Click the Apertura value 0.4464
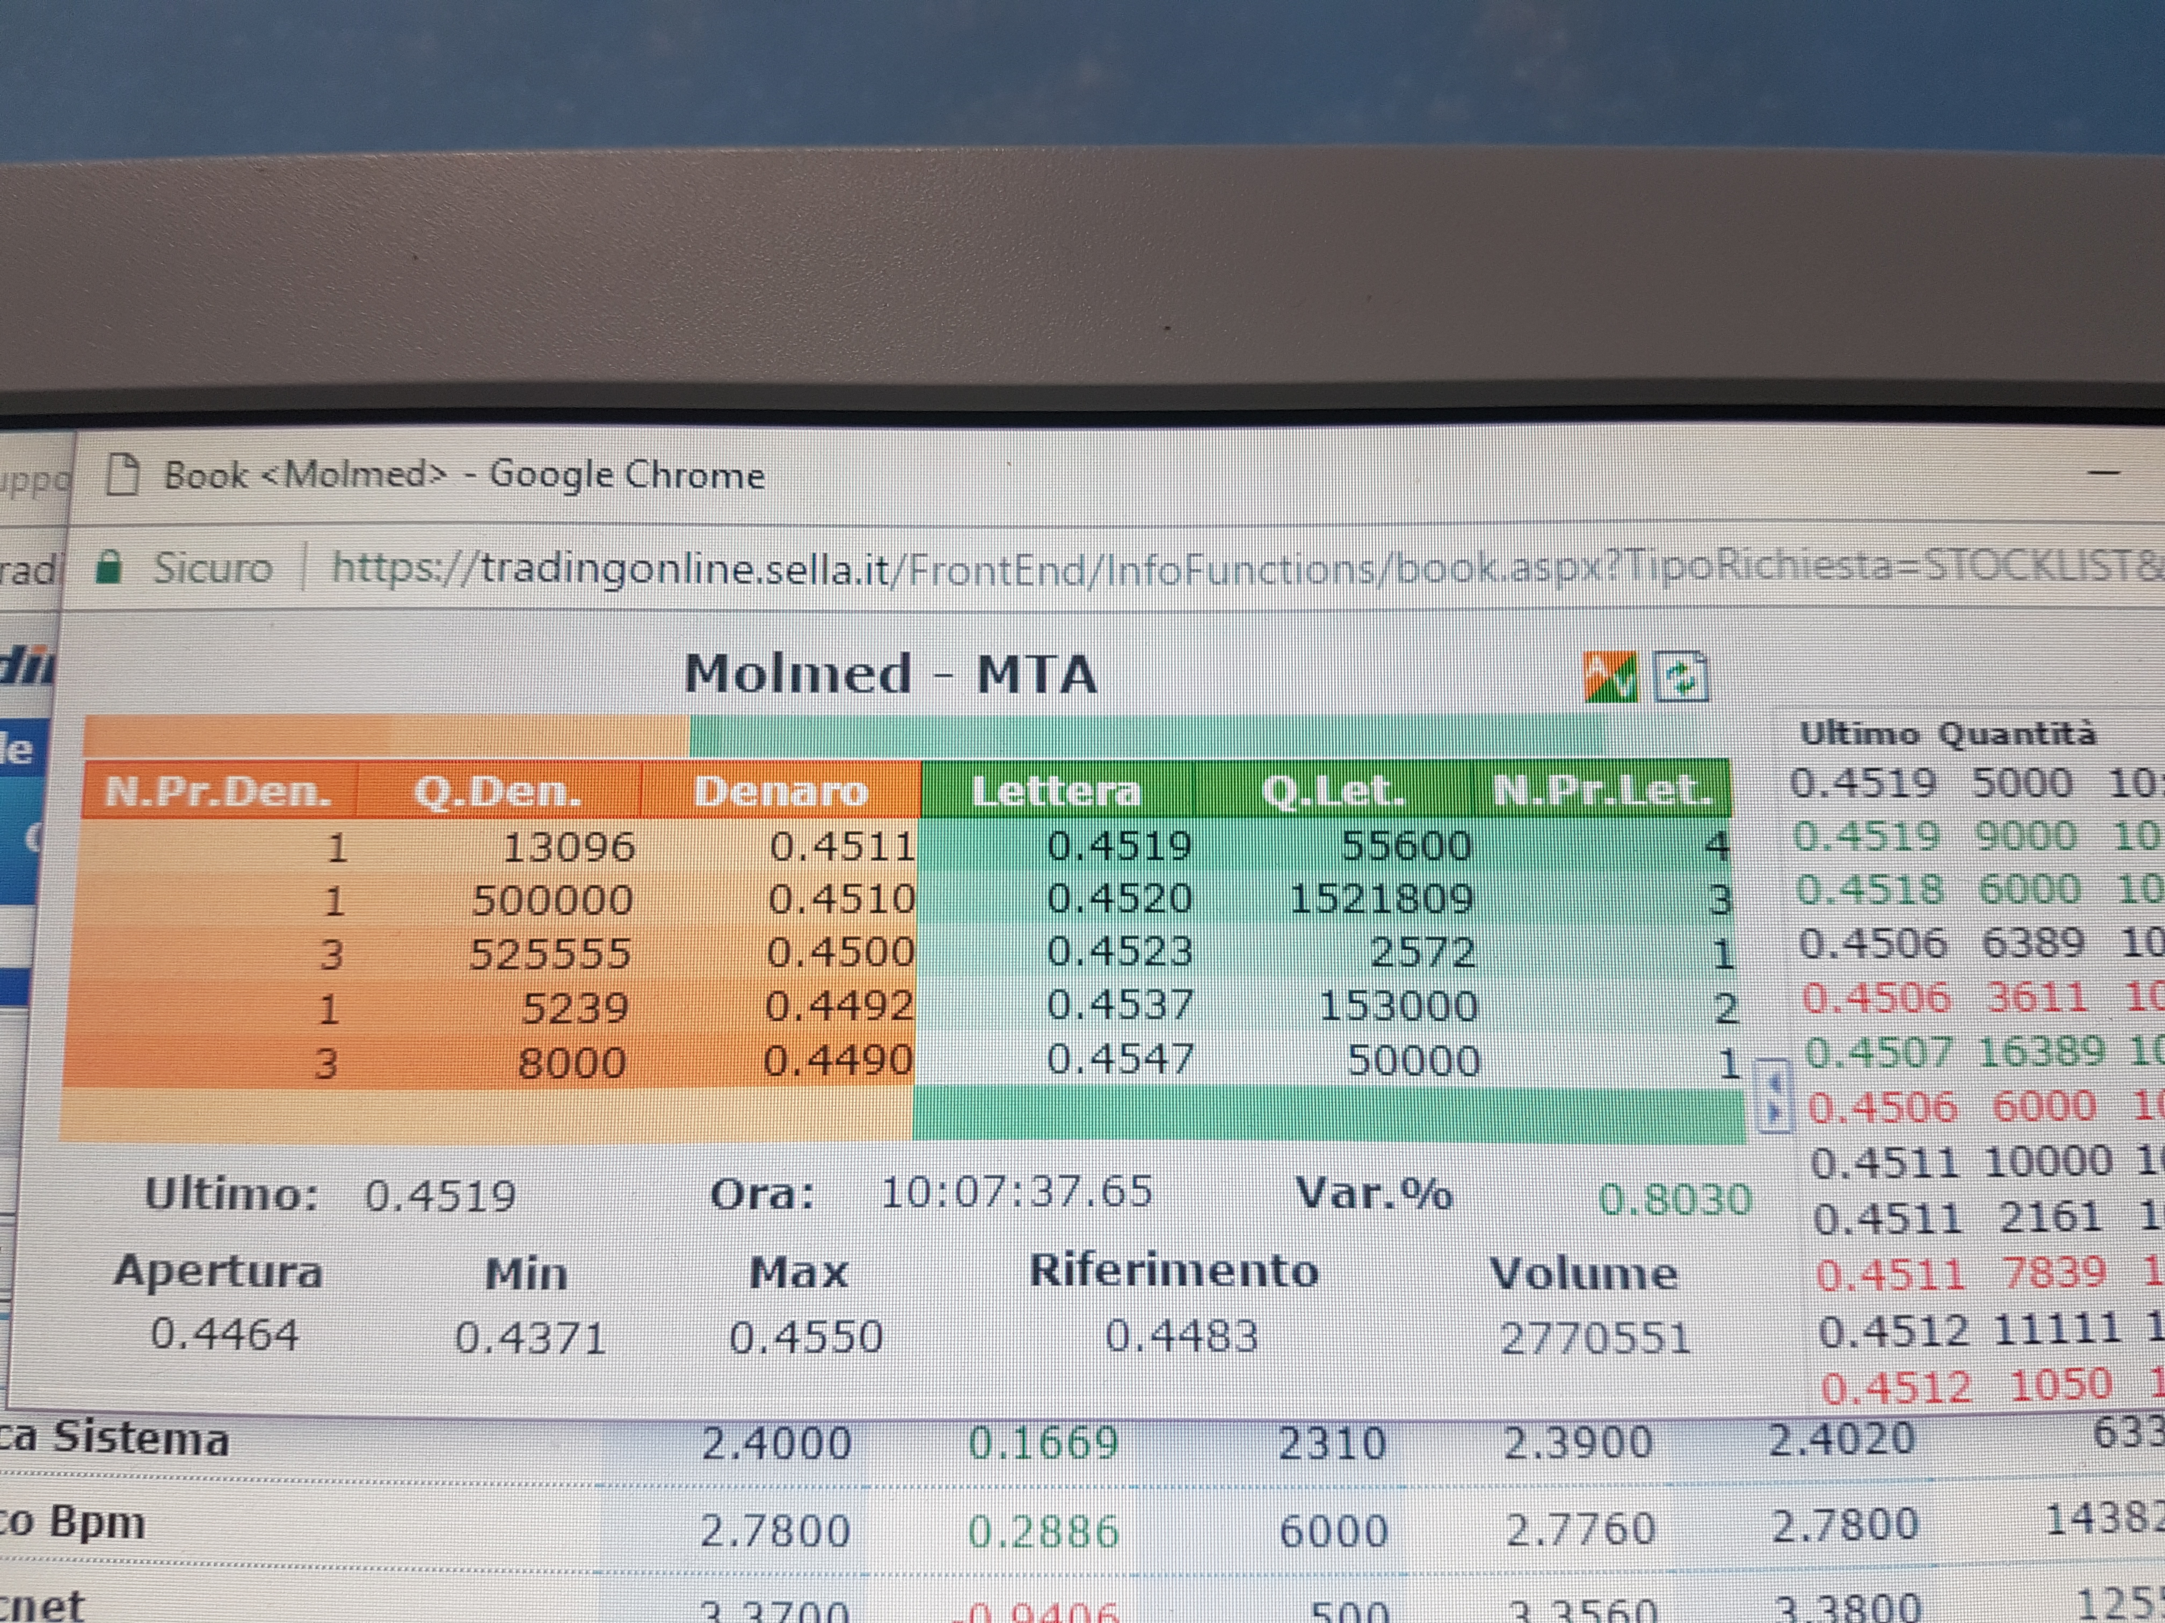 (224, 1334)
